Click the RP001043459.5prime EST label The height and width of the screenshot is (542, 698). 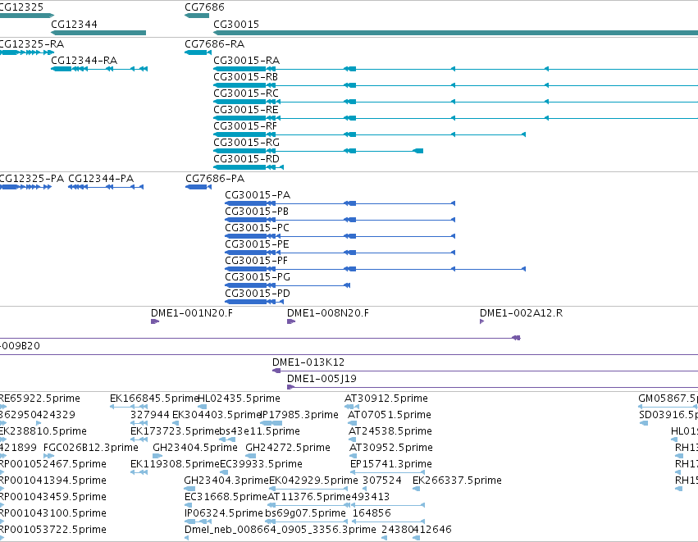(x=53, y=498)
